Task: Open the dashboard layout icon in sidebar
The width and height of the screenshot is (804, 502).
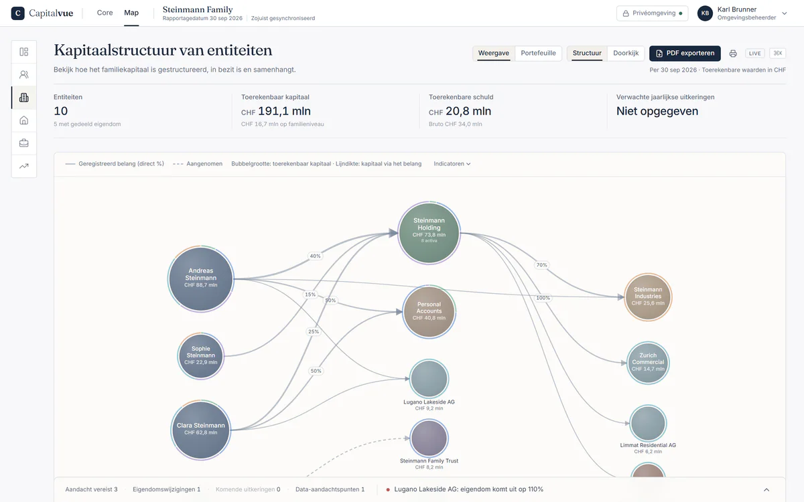Action: [24, 52]
